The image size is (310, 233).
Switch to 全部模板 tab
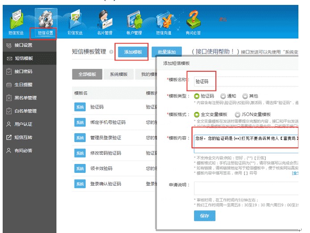coord(87,74)
